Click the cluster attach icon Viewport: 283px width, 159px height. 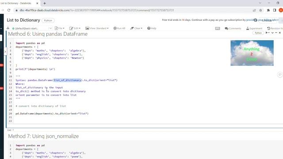8,28
